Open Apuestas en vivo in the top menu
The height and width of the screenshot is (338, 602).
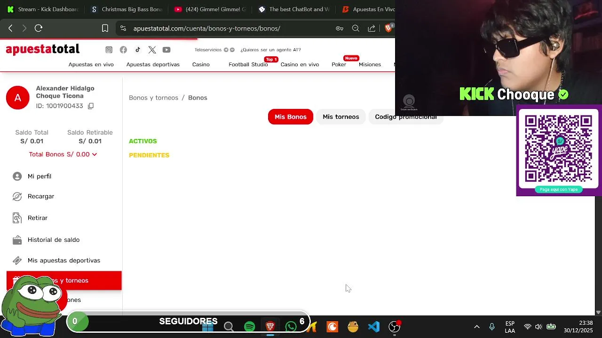point(91,64)
